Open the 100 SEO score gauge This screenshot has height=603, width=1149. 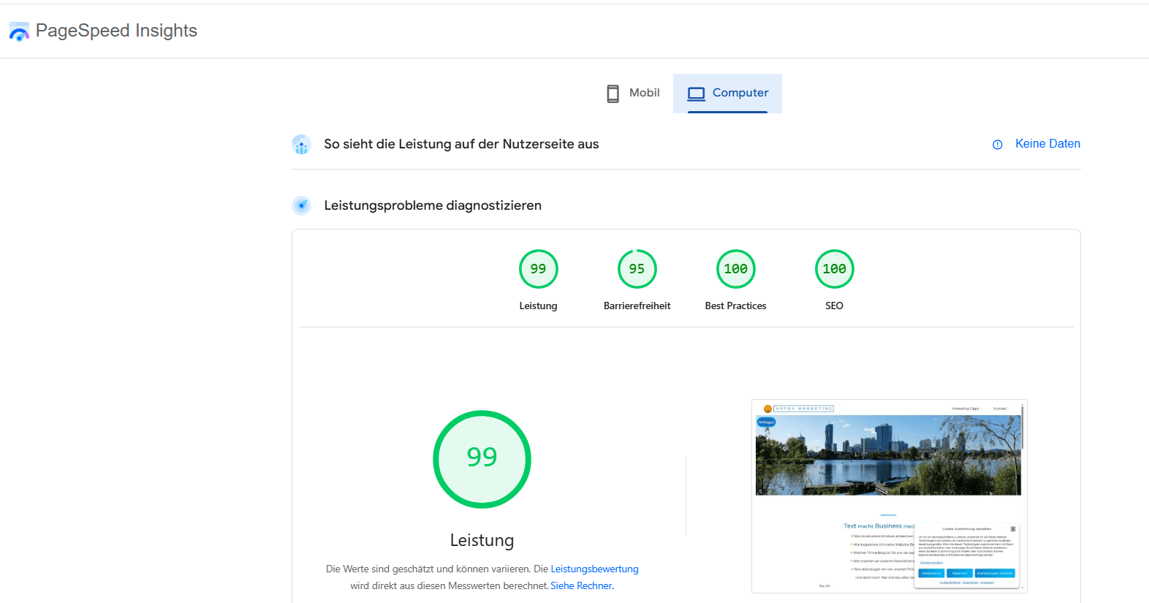[834, 269]
